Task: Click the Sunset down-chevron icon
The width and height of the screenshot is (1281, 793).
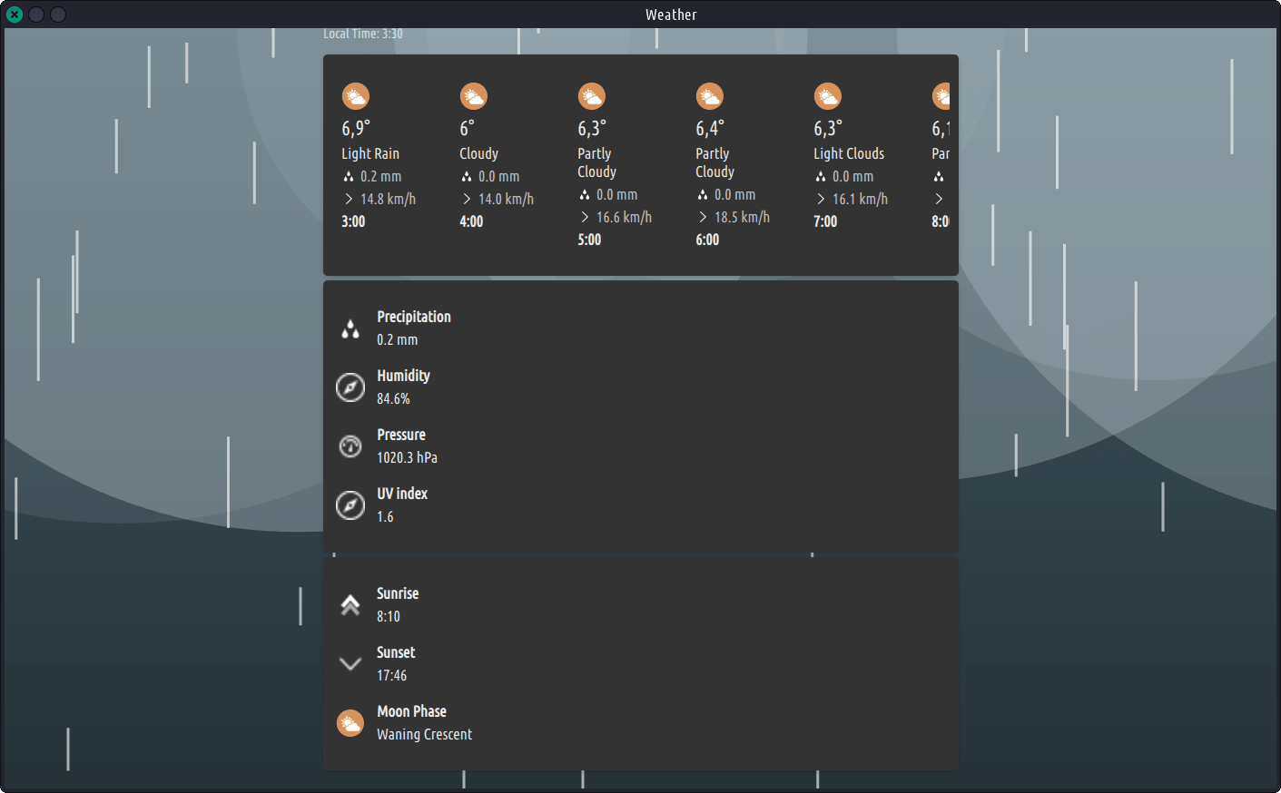Action: point(350,664)
